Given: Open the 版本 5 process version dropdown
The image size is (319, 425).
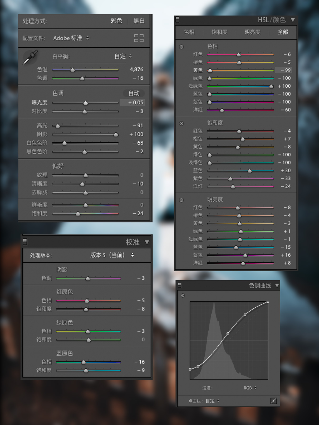Looking at the screenshot, I should [x=112, y=255].
